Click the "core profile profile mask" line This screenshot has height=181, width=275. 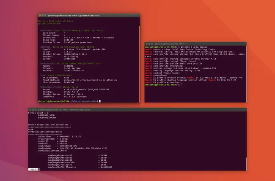pos(173,64)
